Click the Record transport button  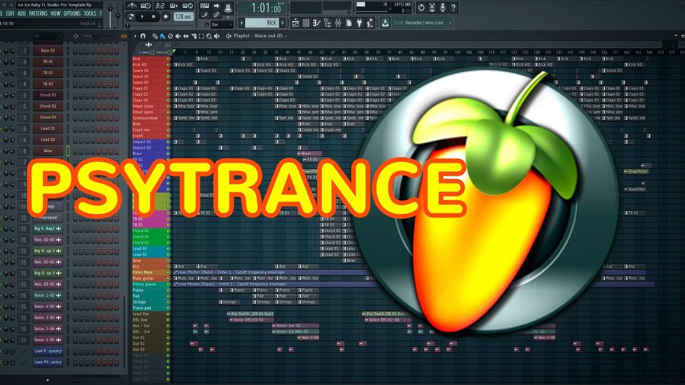point(165,17)
